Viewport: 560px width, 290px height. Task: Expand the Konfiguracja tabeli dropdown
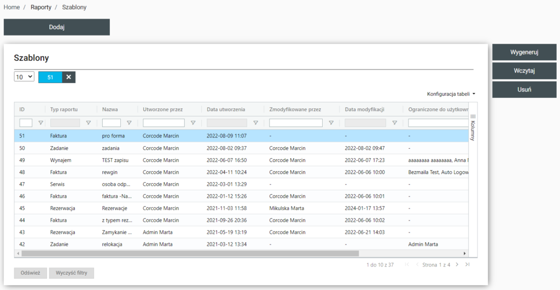[451, 94]
